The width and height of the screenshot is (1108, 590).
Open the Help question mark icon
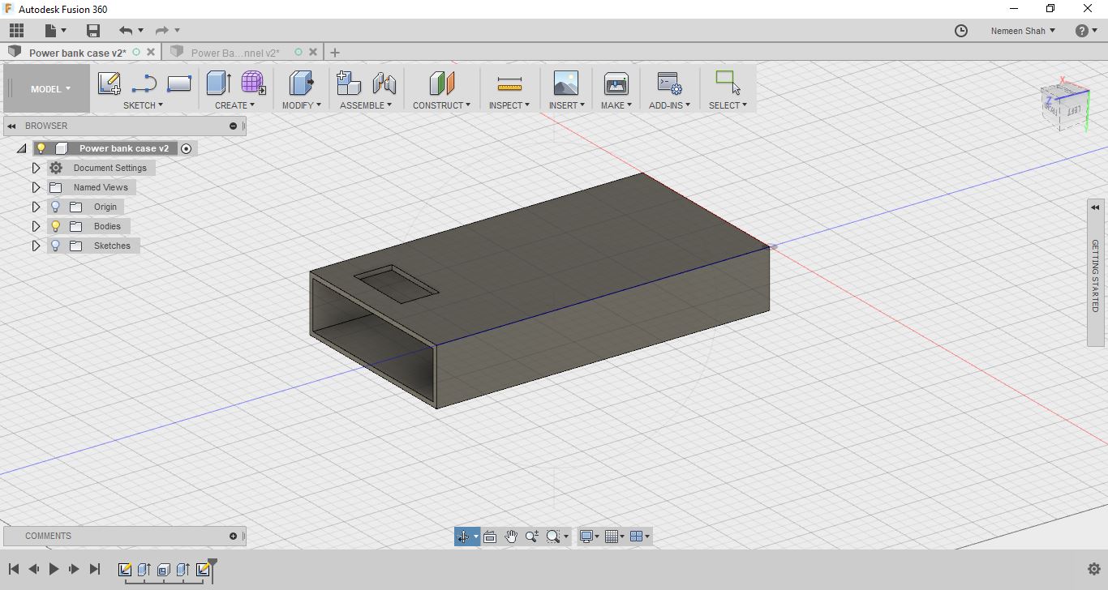click(x=1081, y=31)
